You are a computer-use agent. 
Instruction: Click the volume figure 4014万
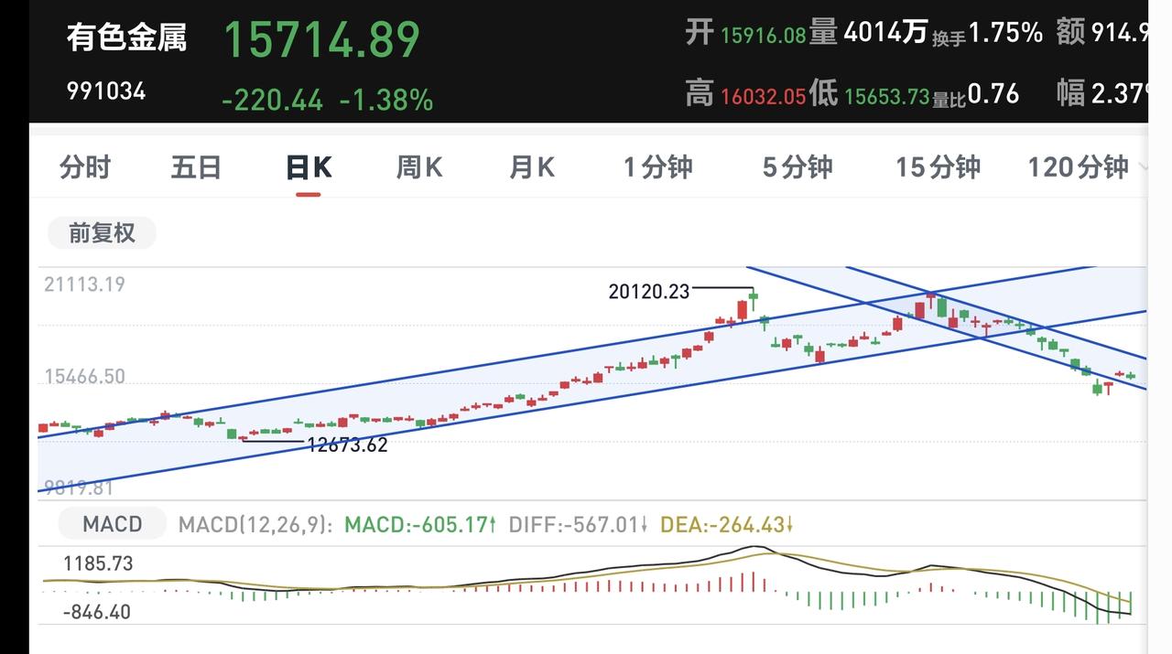point(885,33)
